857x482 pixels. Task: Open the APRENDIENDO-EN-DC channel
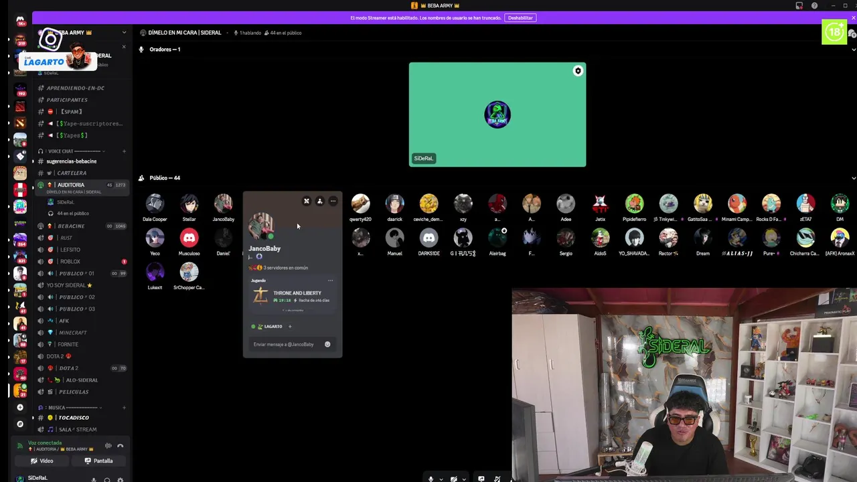(75, 88)
